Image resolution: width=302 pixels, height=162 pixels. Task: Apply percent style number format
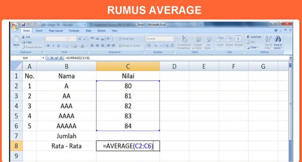tap(155, 46)
